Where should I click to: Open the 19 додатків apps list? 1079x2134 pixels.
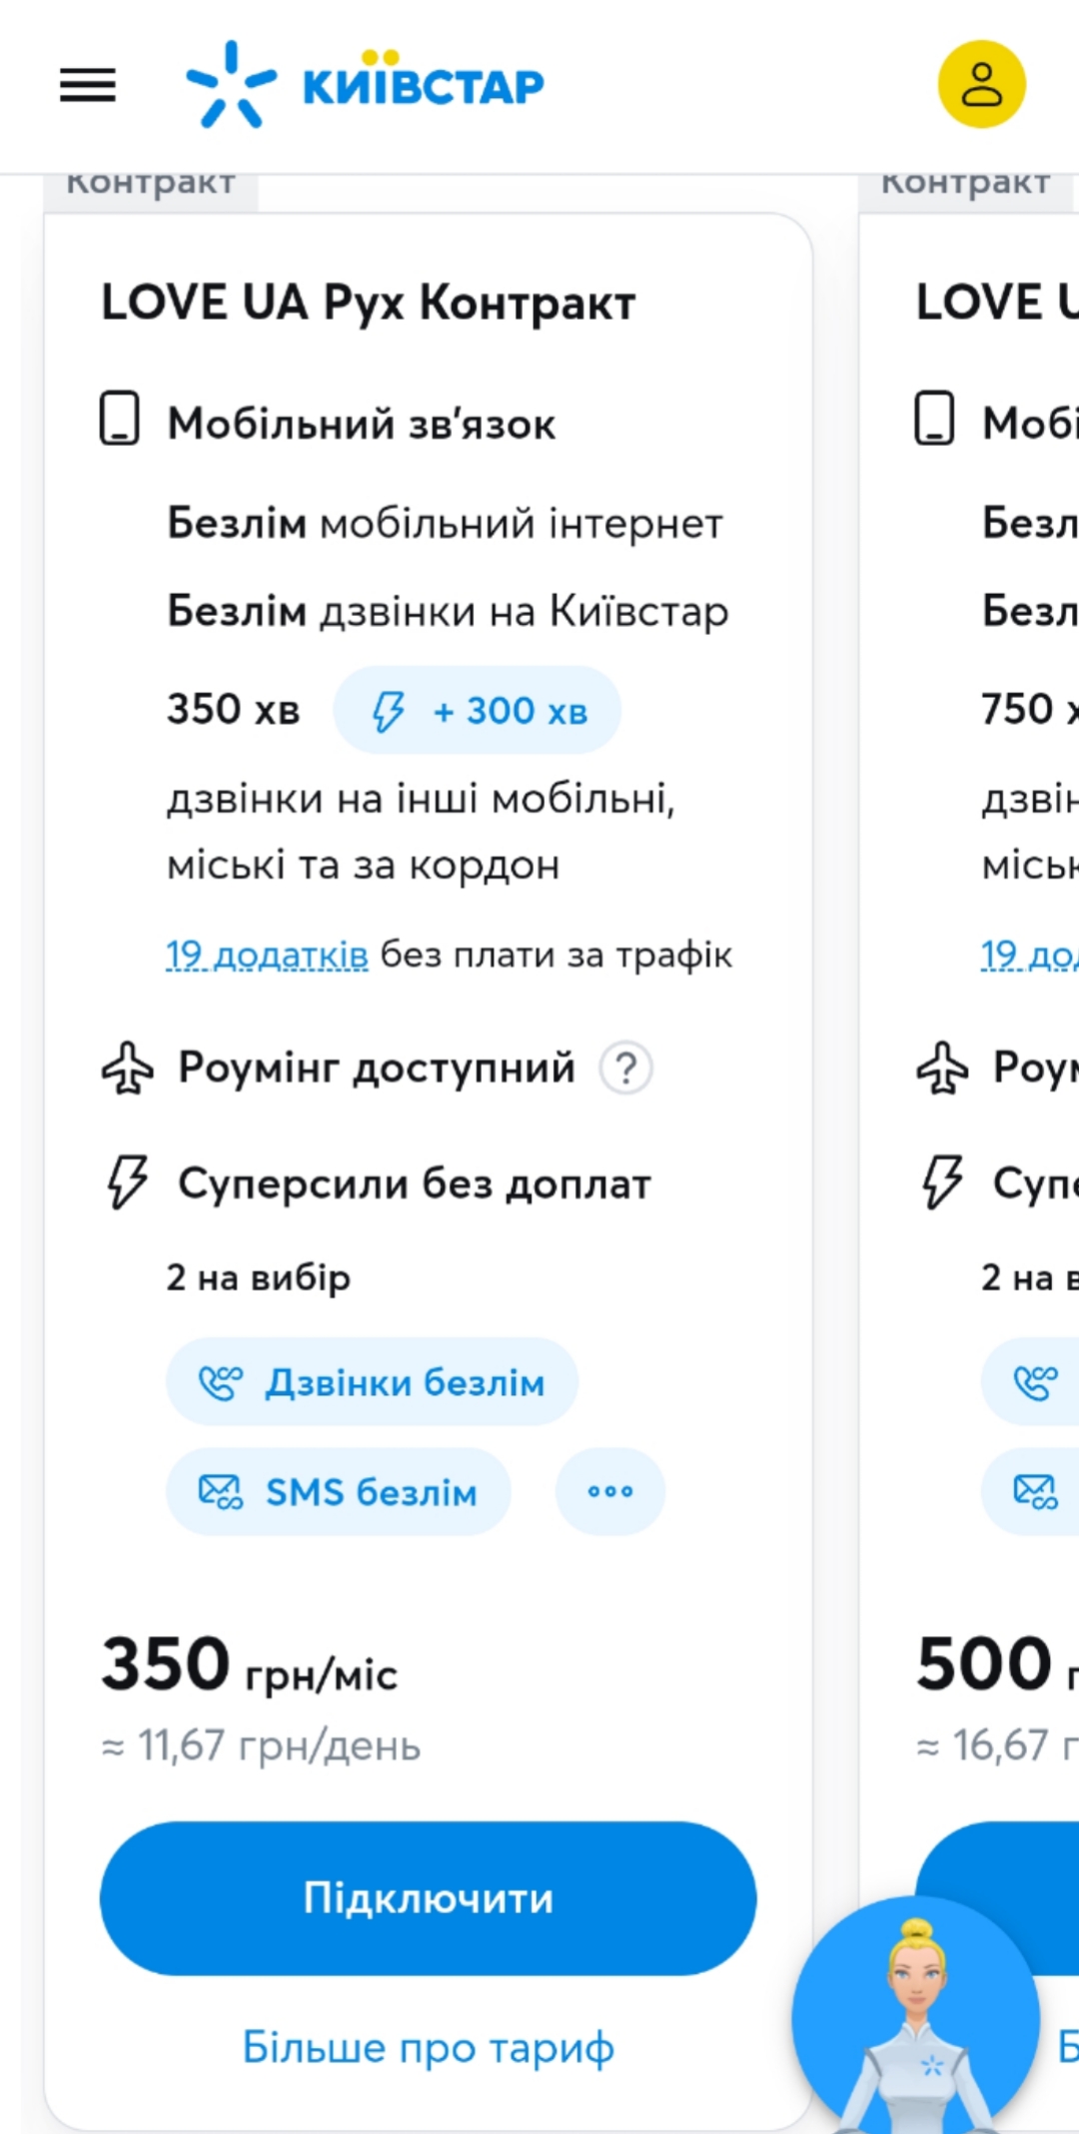click(x=267, y=956)
